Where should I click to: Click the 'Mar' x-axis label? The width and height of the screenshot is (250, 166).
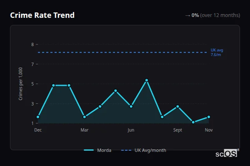(x=85, y=130)
